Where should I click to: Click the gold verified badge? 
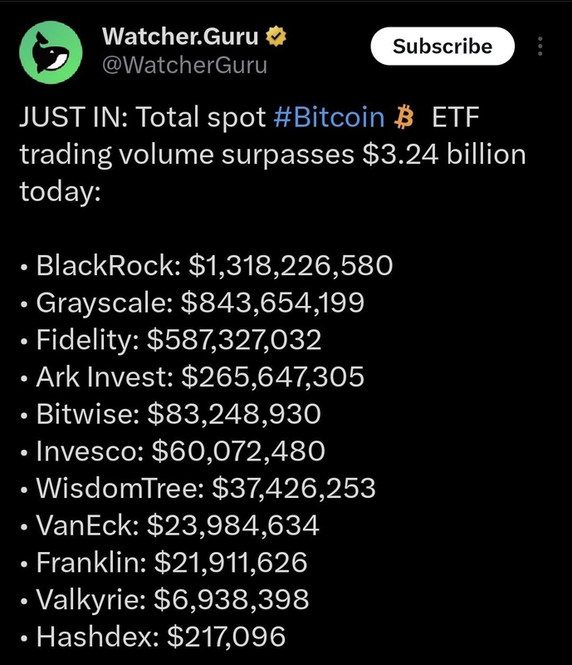click(x=276, y=37)
